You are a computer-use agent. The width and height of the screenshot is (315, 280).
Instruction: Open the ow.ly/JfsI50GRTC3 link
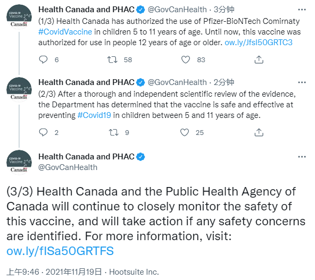point(258,43)
